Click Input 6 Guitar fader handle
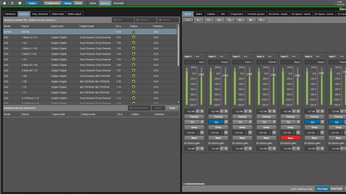 pos(321,73)
